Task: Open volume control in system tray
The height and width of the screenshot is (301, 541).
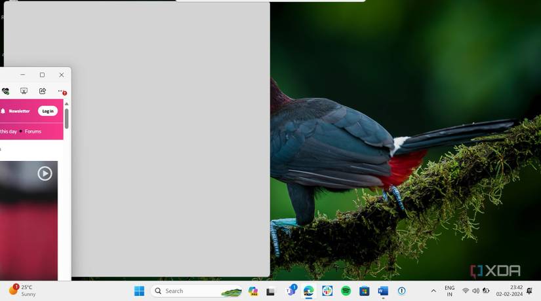Action: (x=476, y=291)
